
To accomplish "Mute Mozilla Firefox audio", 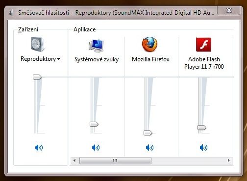I will pos(149,148).
